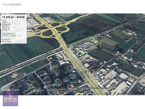Viewport: 145px width, 109px height.
Task: Open the Resital Plus Gayrimenkul logo
Action: tap(10, 99)
